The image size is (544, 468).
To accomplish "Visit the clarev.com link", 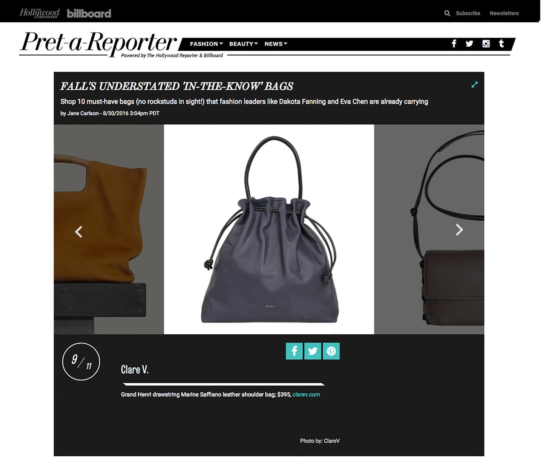I will (x=306, y=395).
